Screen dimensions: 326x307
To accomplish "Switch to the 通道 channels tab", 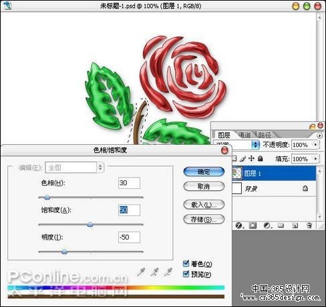I will pos(244,135).
